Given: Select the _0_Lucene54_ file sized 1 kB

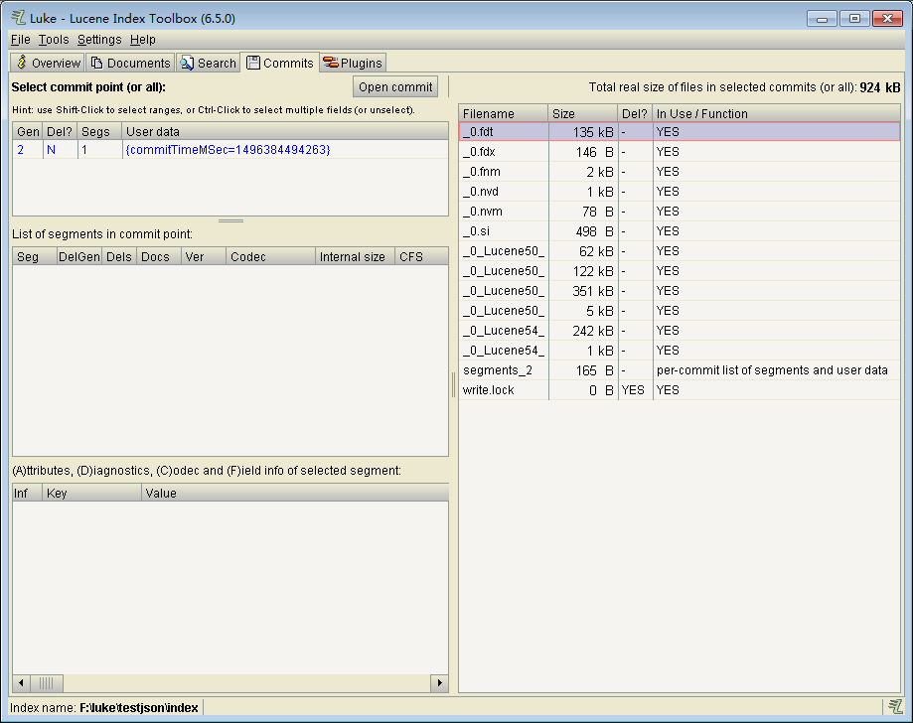Looking at the screenshot, I should tap(680, 350).
